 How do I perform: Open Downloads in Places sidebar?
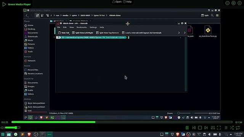coord(31,37)
